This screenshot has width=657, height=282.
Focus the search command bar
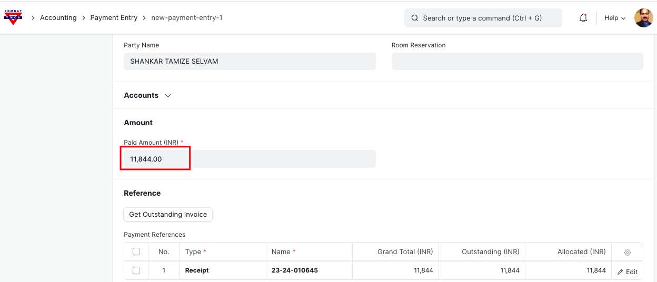[482, 18]
